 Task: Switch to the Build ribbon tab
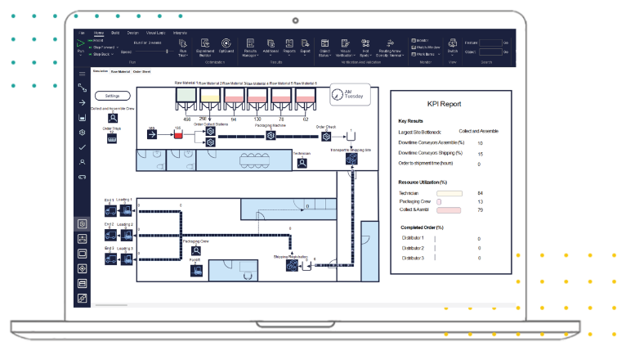point(115,33)
